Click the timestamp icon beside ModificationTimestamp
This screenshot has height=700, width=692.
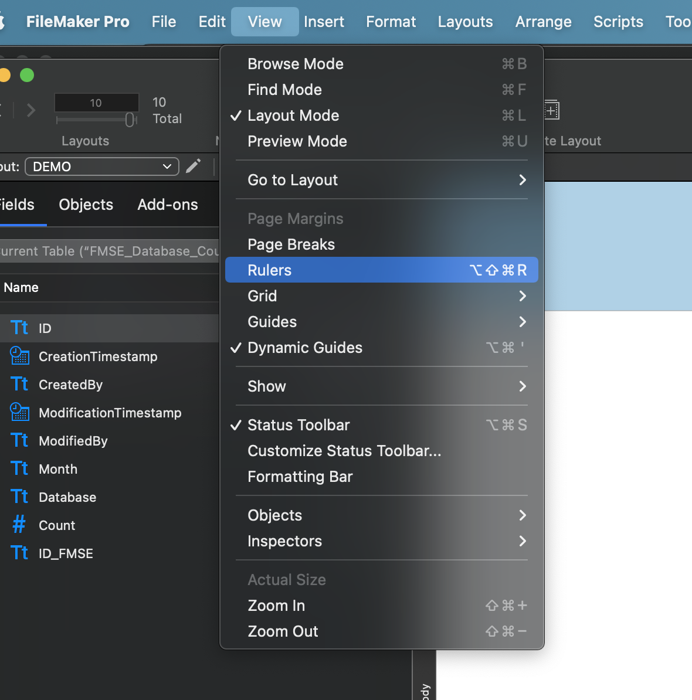[x=19, y=412]
